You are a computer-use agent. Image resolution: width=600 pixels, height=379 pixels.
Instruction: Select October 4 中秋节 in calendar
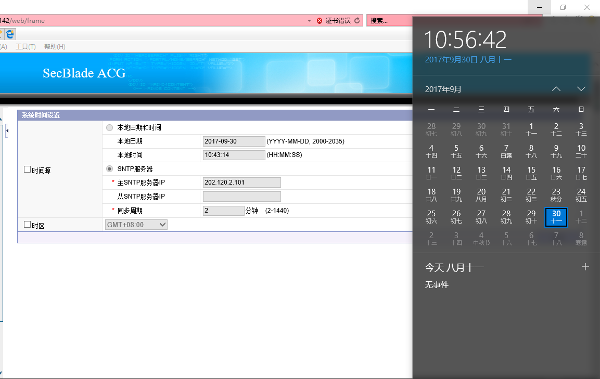coord(481,239)
